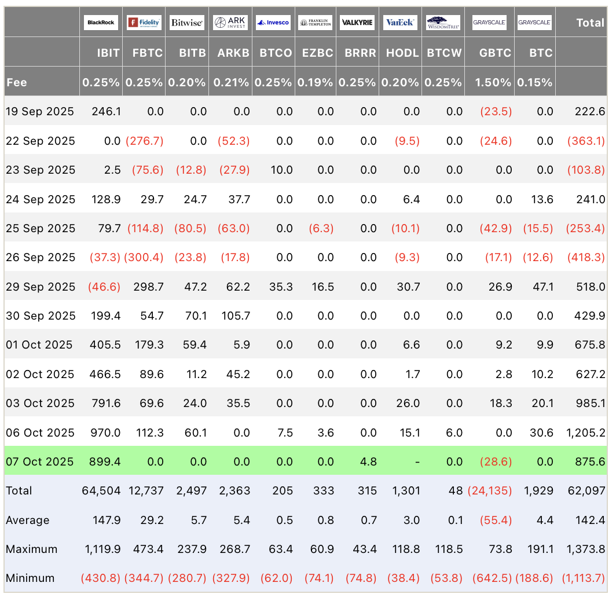The width and height of the screenshot is (616, 601).
Task: Click the Grayscale logo above GBTC
Action: pos(489,23)
